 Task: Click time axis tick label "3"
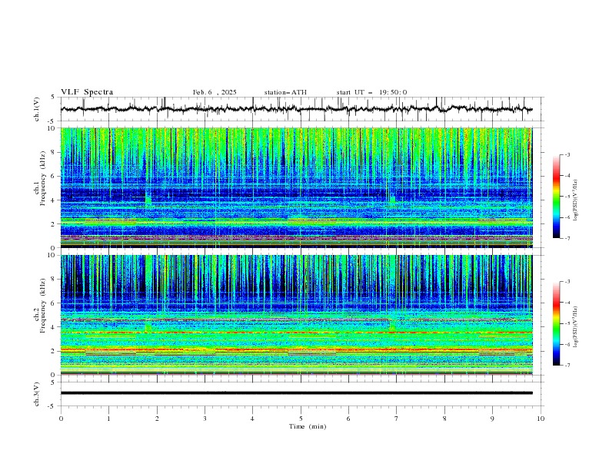[x=205, y=419]
